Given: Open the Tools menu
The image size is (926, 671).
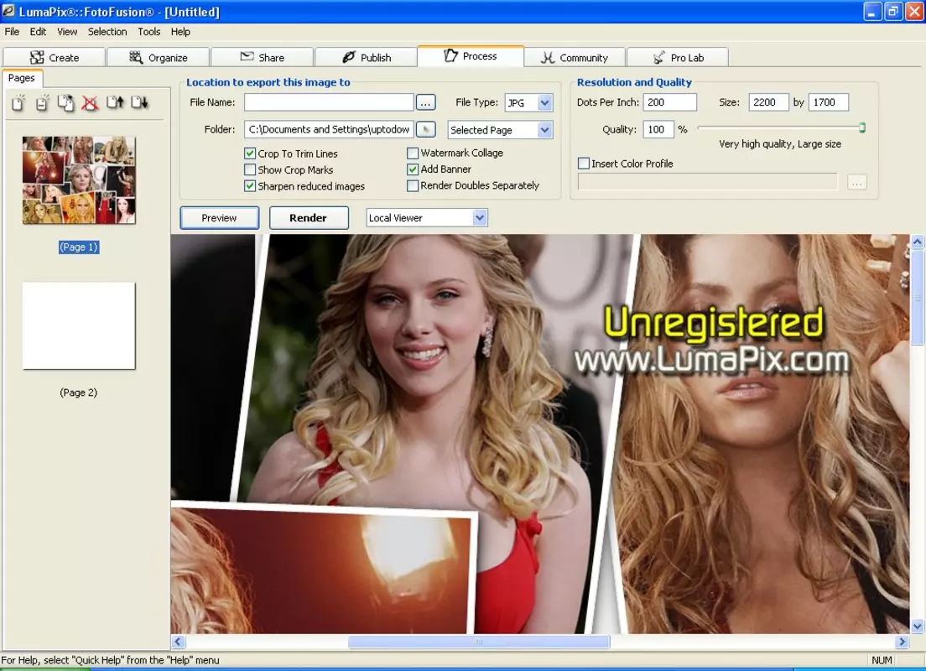Looking at the screenshot, I should [148, 32].
